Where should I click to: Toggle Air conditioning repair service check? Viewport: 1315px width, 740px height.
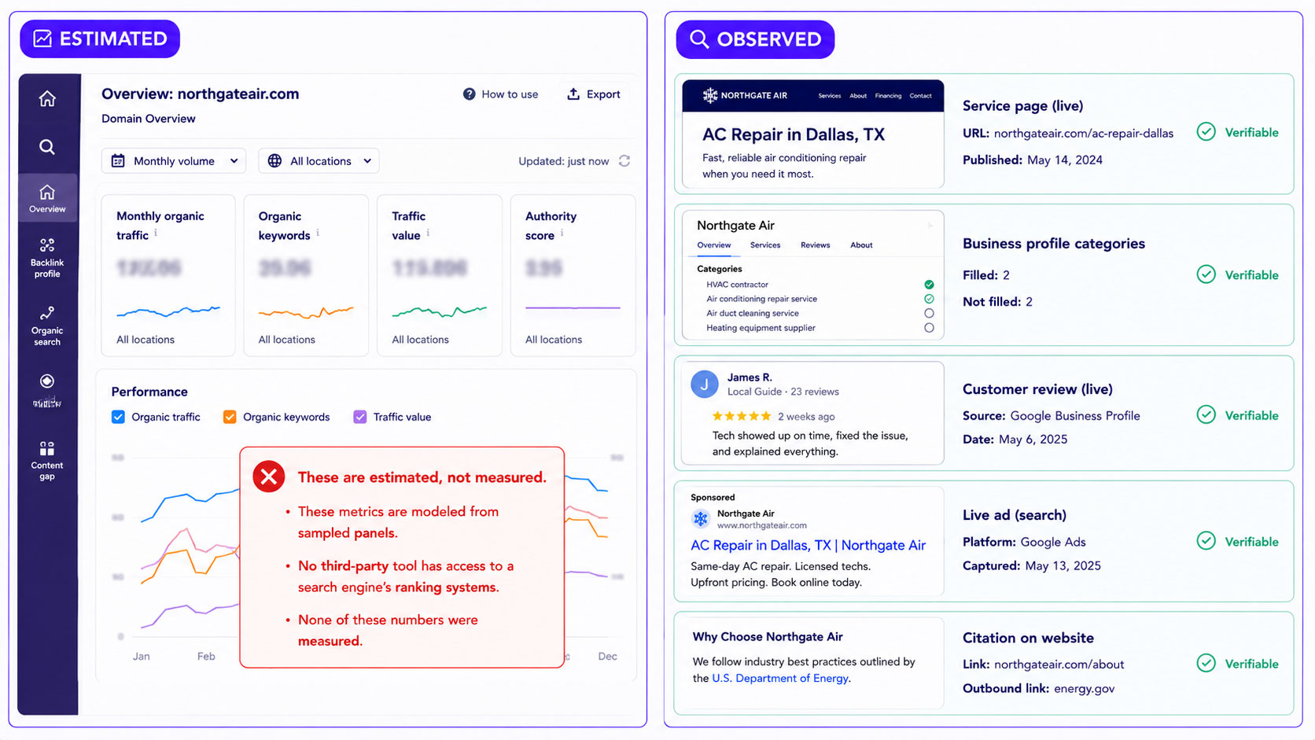929,299
